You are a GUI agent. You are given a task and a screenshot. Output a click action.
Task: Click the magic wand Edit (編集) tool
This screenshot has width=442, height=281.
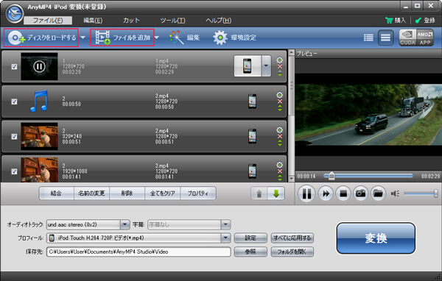click(184, 38)
